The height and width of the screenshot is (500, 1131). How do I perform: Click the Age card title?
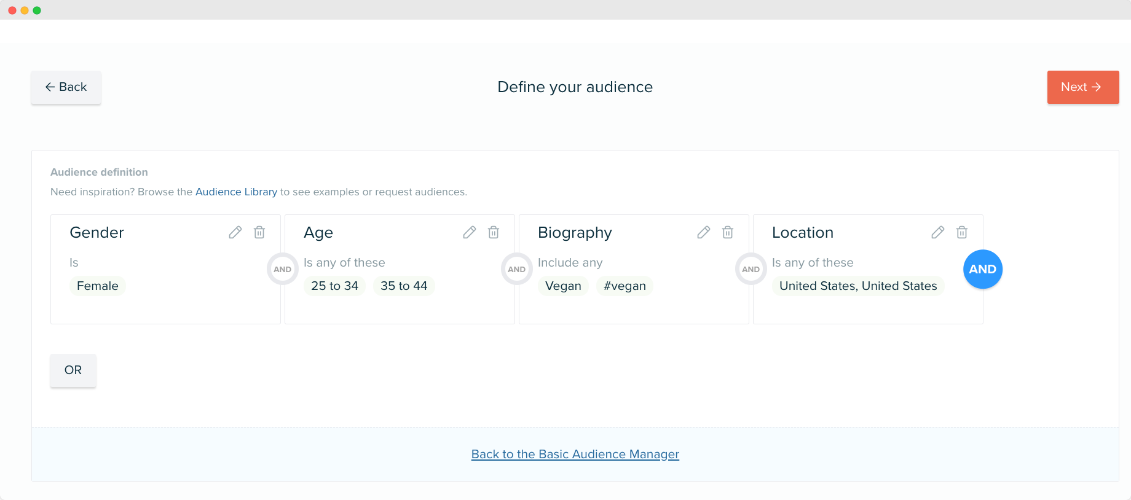[318, 233]
